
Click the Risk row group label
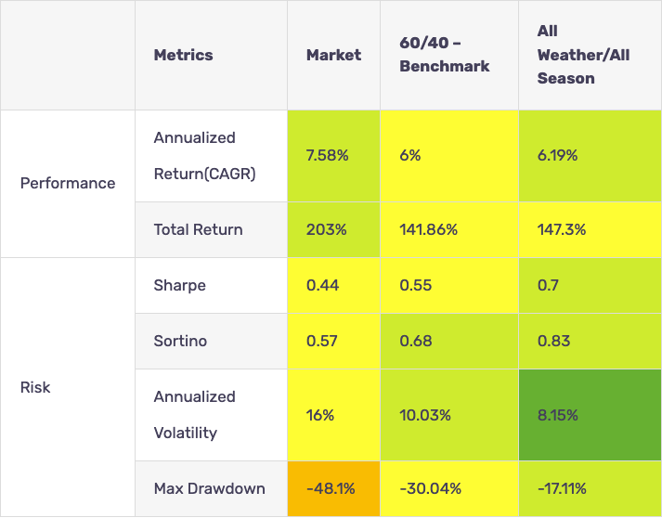coord(35,387)
